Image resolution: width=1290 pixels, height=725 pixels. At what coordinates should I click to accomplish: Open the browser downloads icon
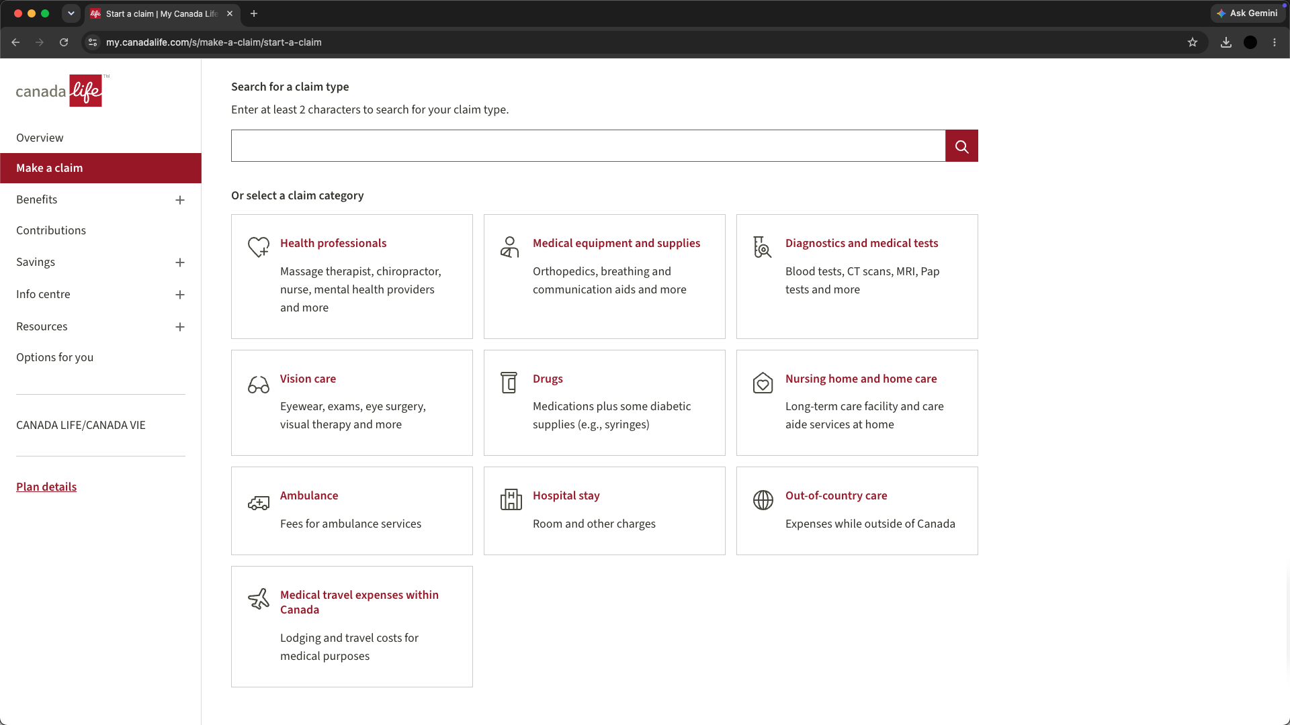(1226, 42)
